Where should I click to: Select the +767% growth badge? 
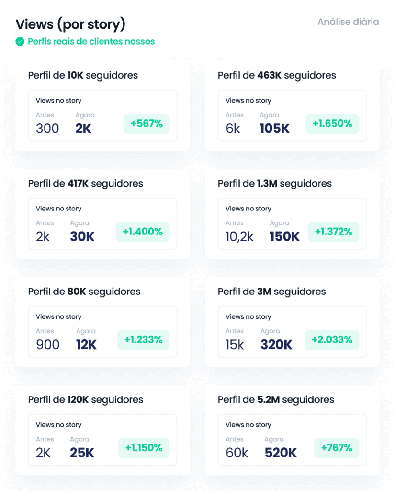pyautogui.click(x=337, y=448)
